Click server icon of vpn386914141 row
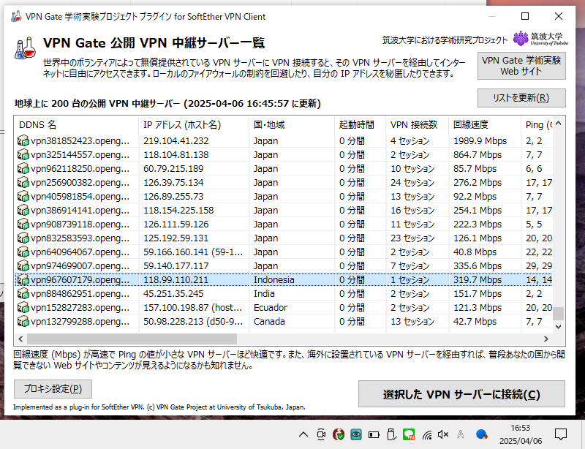Screen dimensions: 585x449 tap(23, 210)
